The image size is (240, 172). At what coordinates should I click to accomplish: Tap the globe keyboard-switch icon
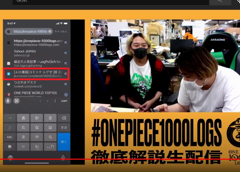tap(10, 157)
